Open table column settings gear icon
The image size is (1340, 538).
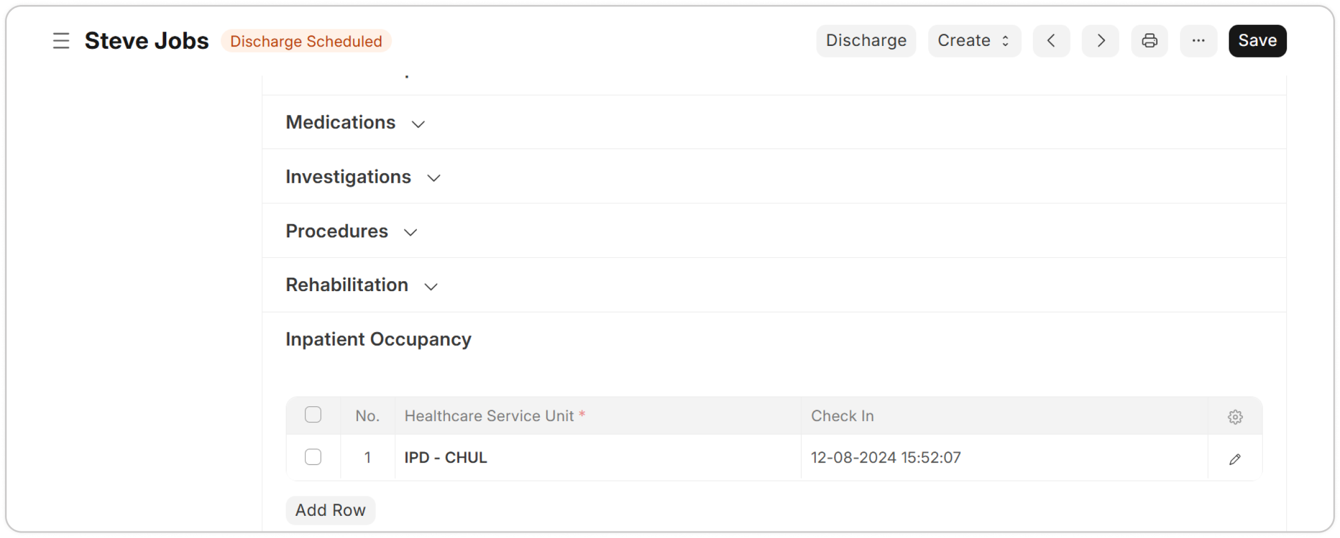tap(1236, 417)
